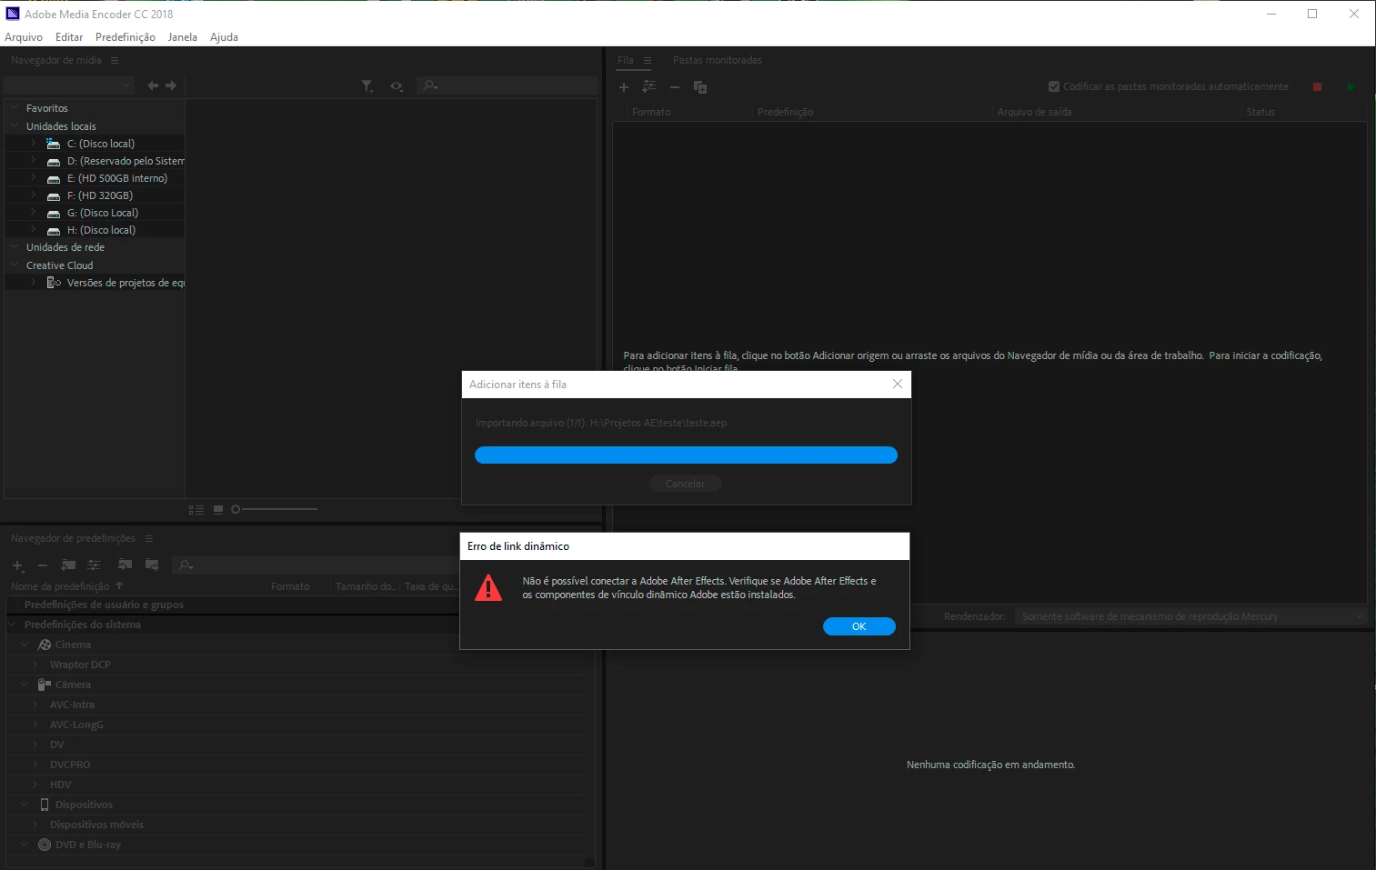Expand the Wraptor DCP presets

(x=35, y=665)
